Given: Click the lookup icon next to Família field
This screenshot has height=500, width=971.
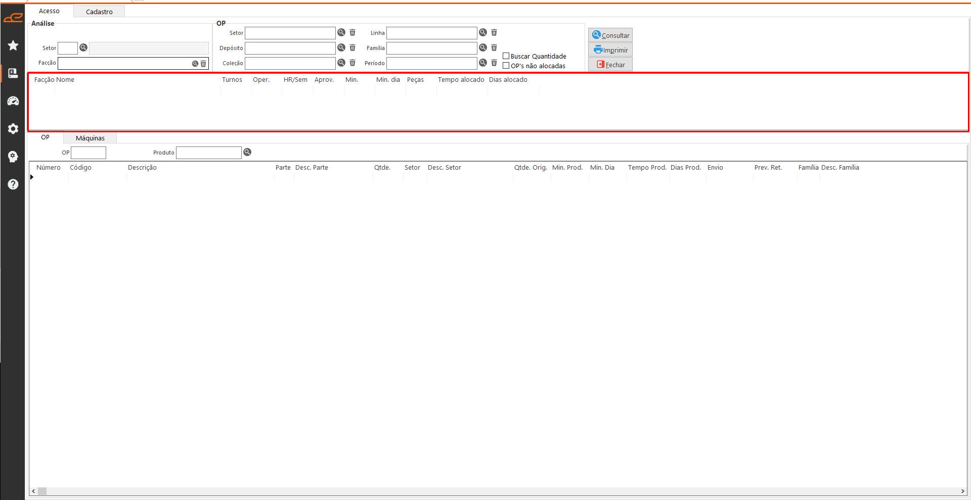Looking at the screenshot, I should pyautogui.click(x=483, y=47).
